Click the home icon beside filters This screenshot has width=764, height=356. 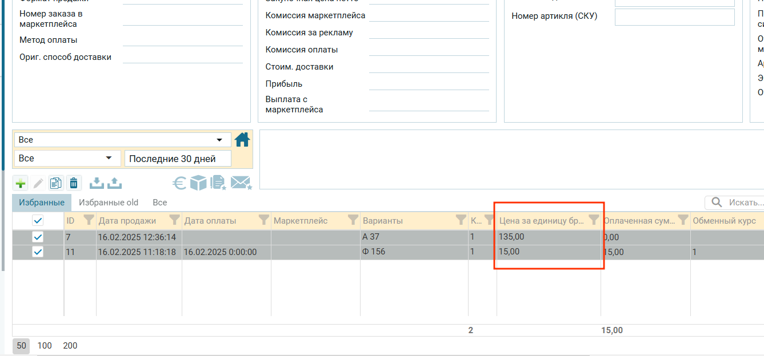242,140
